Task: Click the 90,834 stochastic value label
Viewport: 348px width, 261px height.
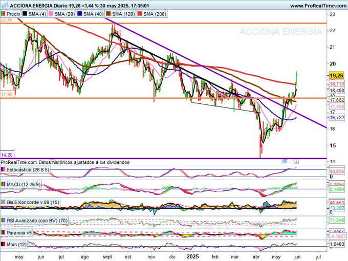Action: pos(337,171)
